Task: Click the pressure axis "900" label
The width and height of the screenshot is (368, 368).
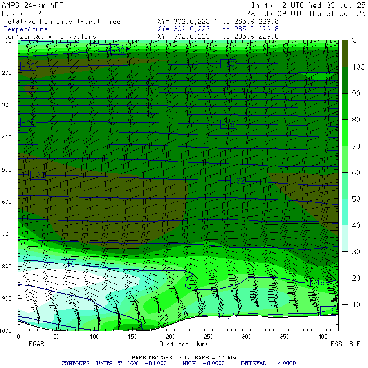Action: pyautogui.click(x=7, y=298)
